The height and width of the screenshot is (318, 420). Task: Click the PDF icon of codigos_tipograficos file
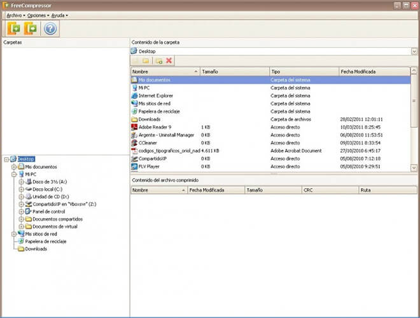[134, 151]
